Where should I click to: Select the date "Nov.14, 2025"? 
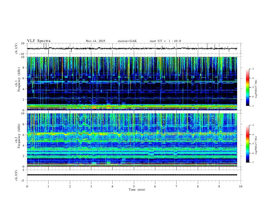pyautogui.click(x=95, y=41)
